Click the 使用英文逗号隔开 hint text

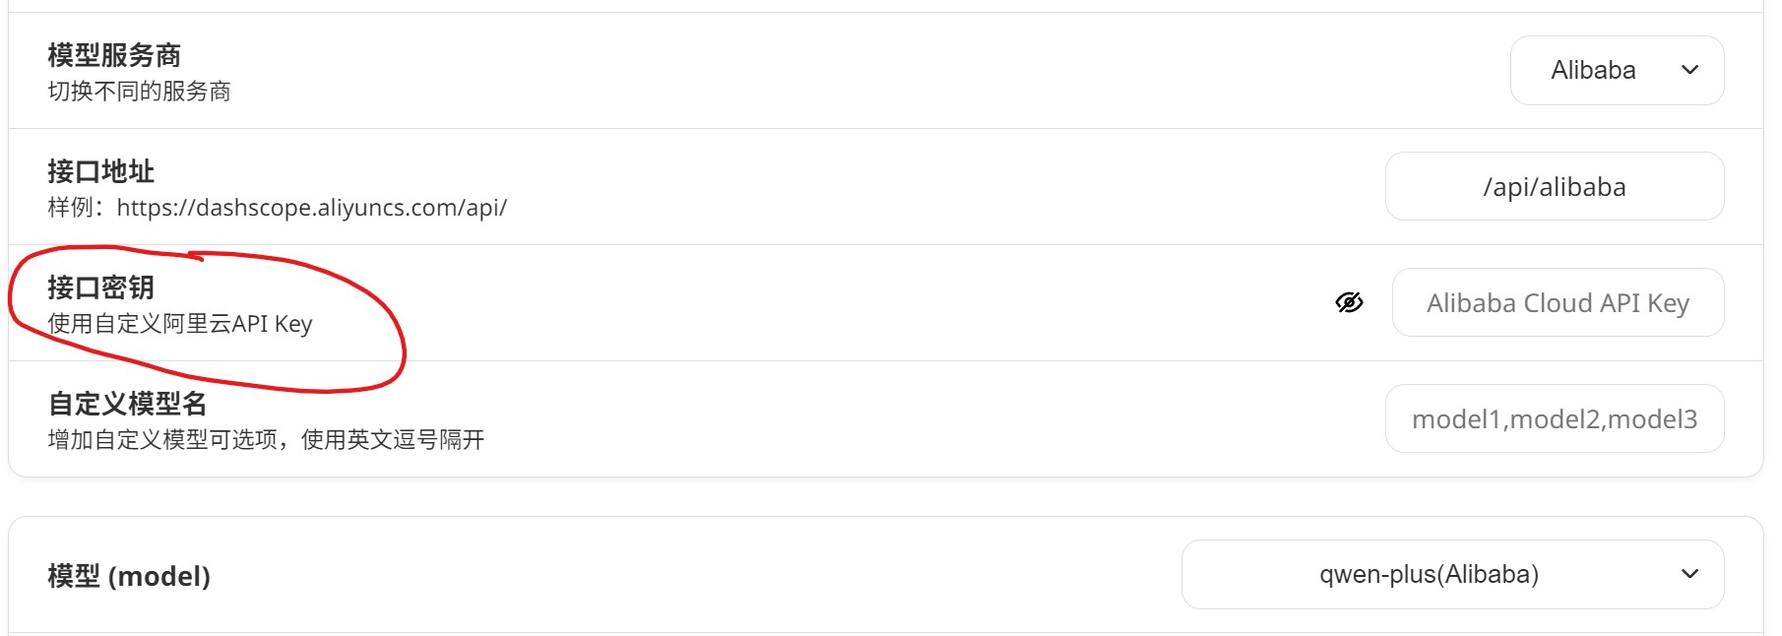pos(392,440)
